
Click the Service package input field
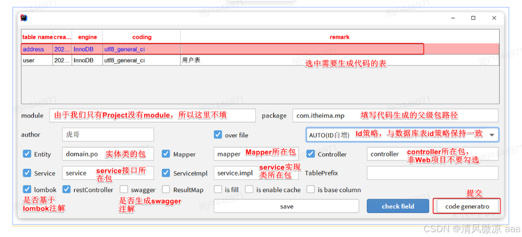click(x=108, y=173)
